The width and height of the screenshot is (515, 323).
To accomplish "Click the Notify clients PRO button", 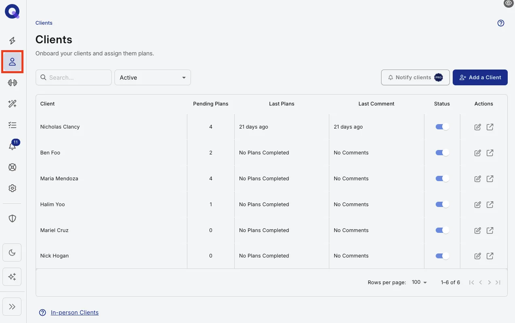I will pyautogui.click(x=415, y=77).
